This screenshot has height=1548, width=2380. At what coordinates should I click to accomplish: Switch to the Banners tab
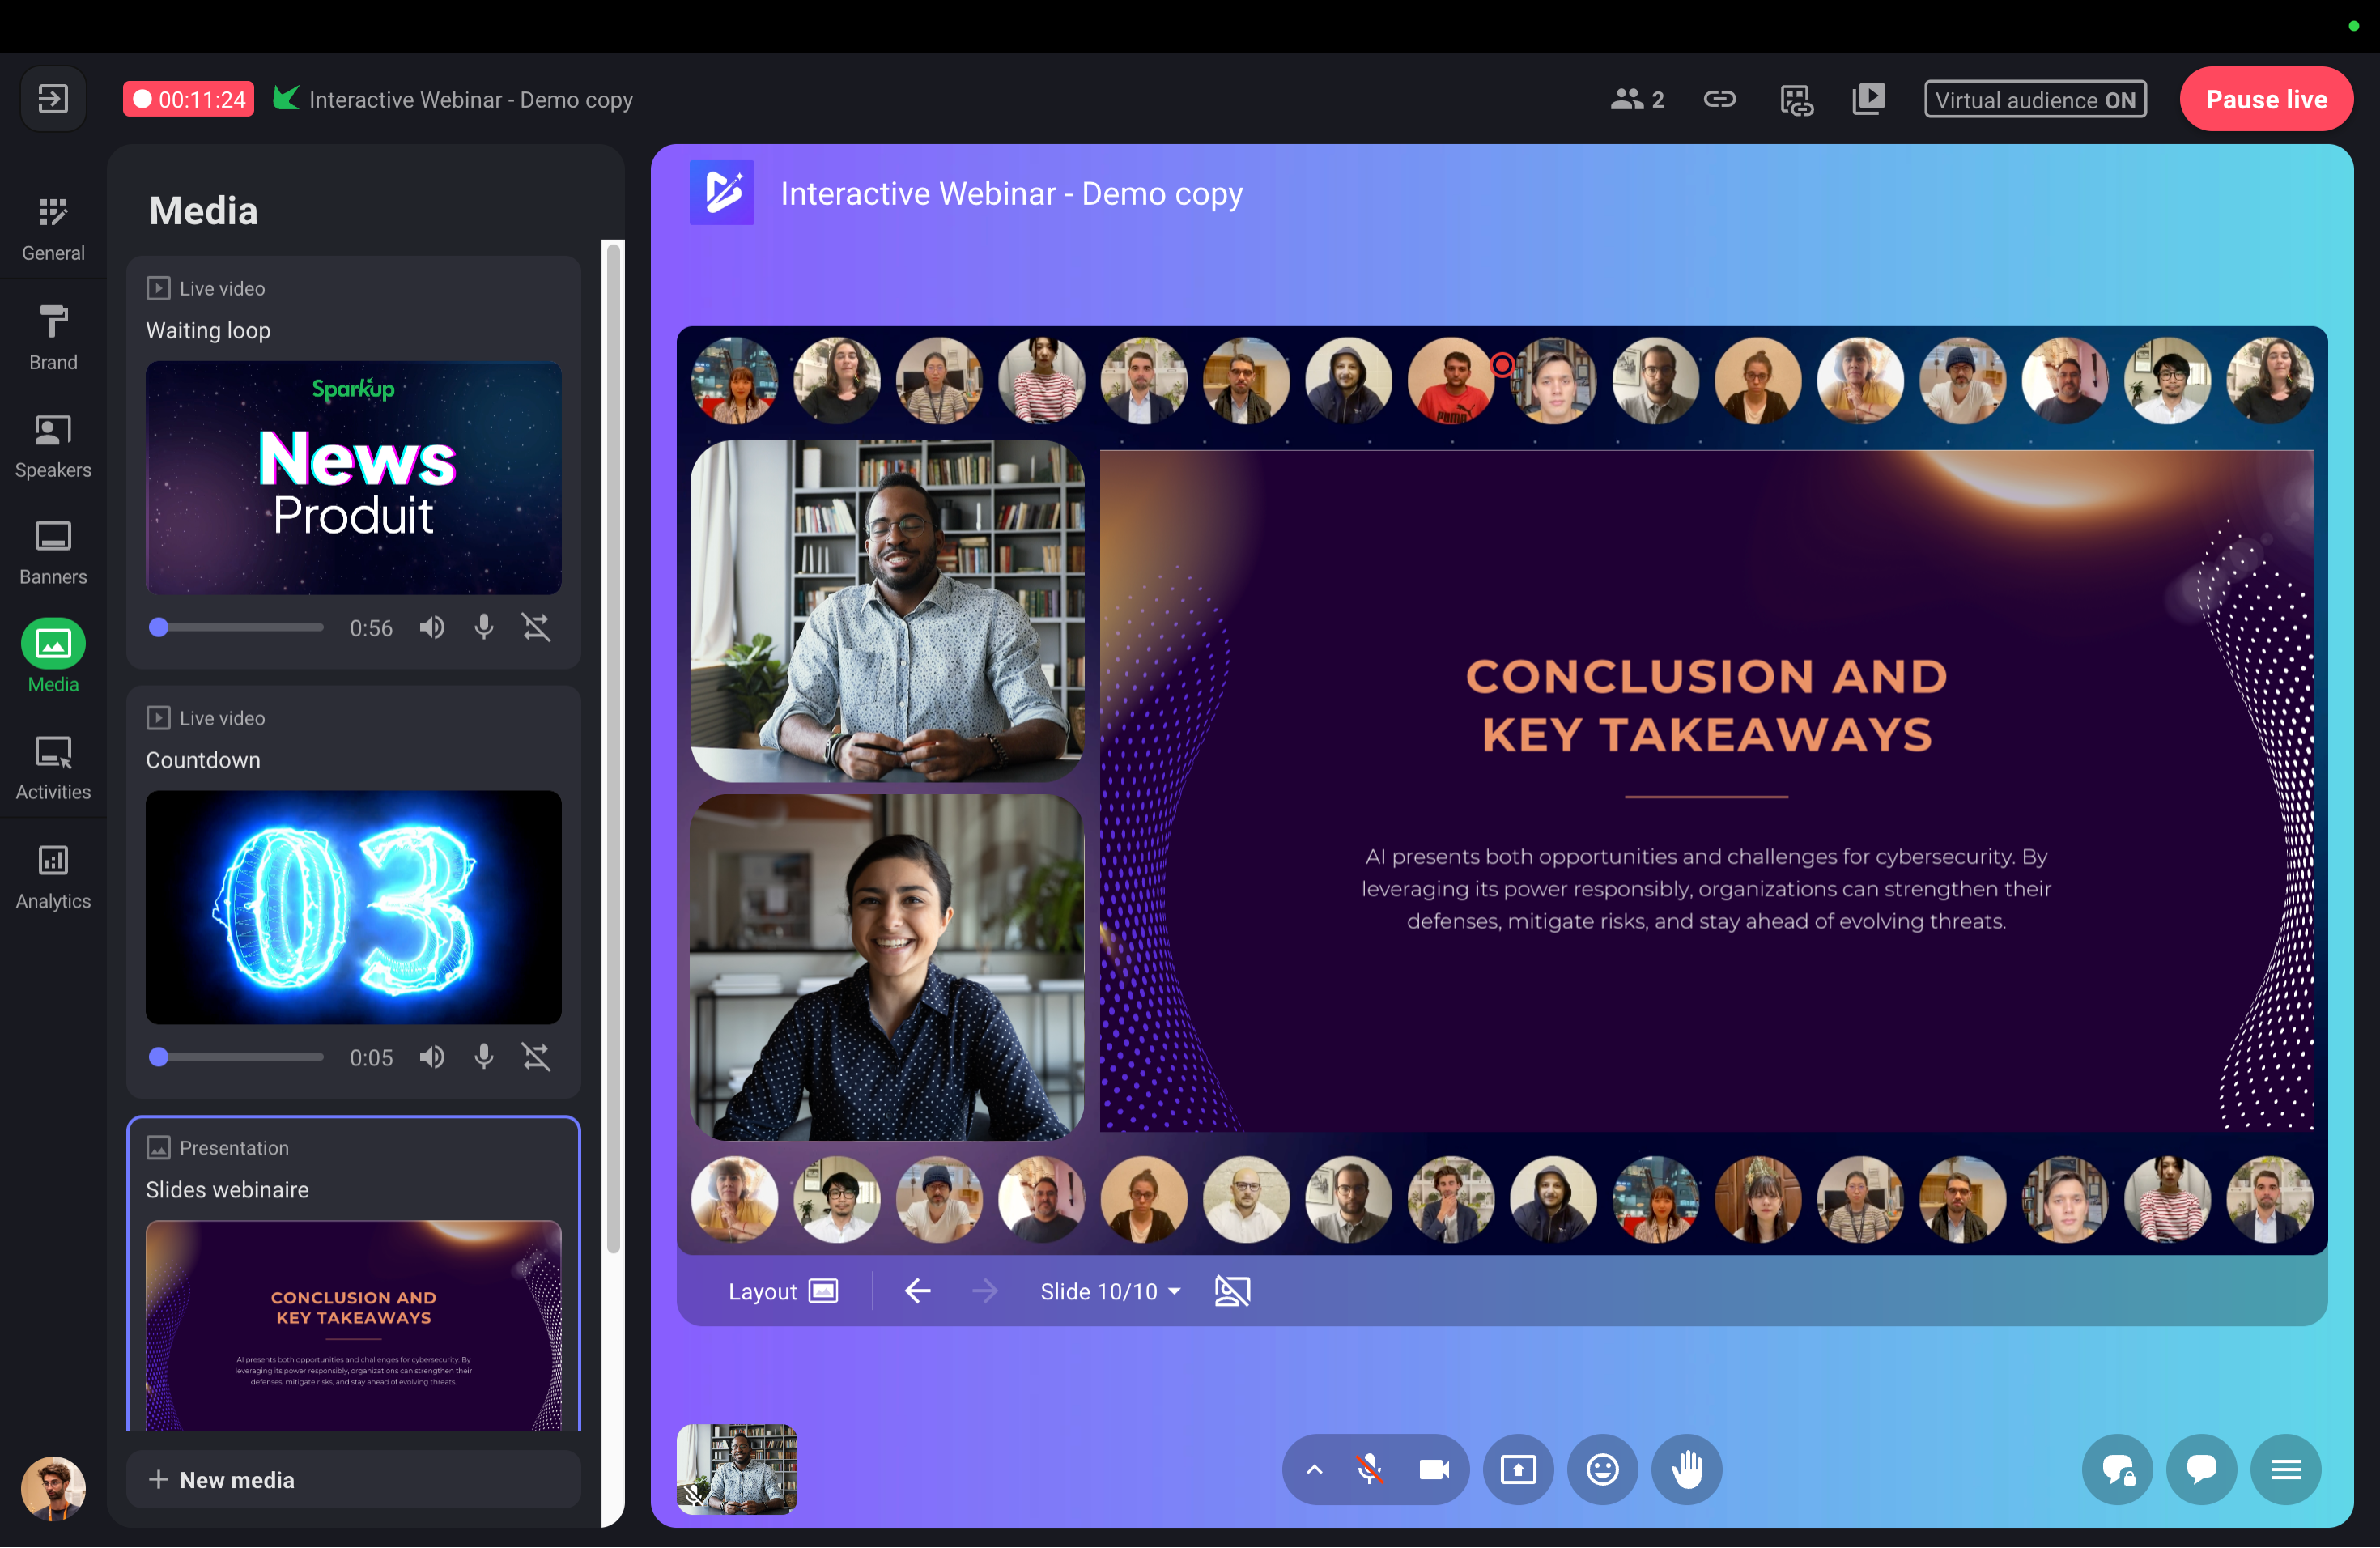(53, 553)
